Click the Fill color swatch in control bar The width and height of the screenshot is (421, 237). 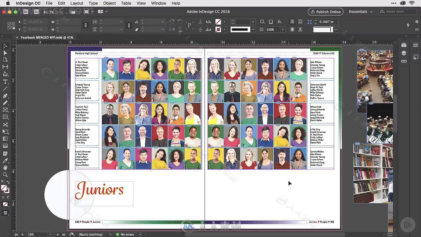click(x=218, y=22)
